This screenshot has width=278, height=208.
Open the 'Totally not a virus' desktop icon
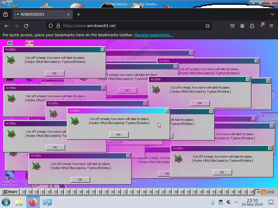[10, 179]
